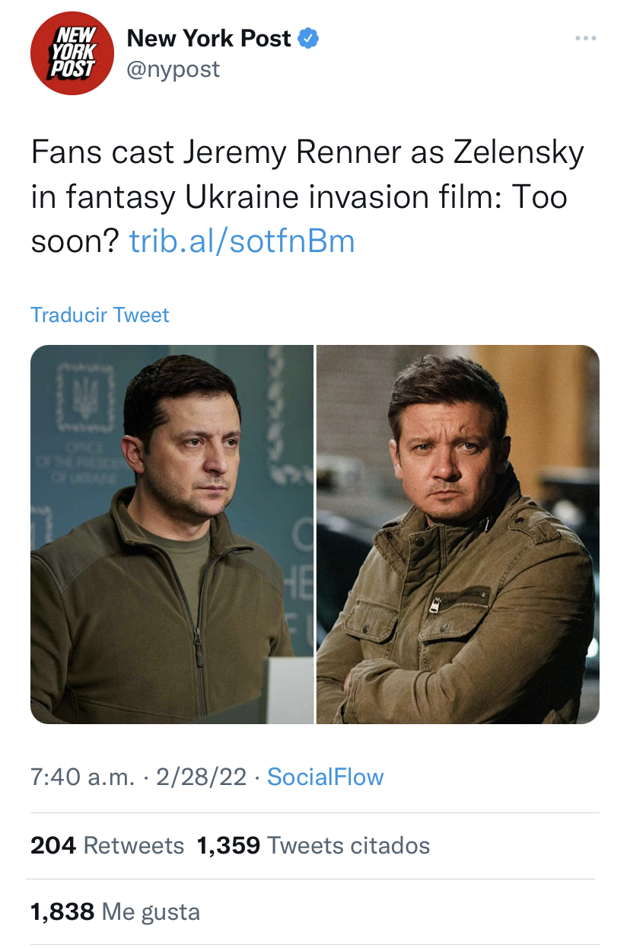Click the New York Post red logo avatar

click(72, 53)
